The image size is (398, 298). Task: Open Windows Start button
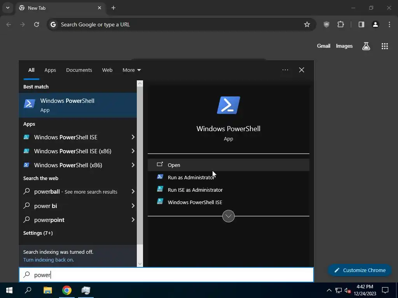(9, 290)
